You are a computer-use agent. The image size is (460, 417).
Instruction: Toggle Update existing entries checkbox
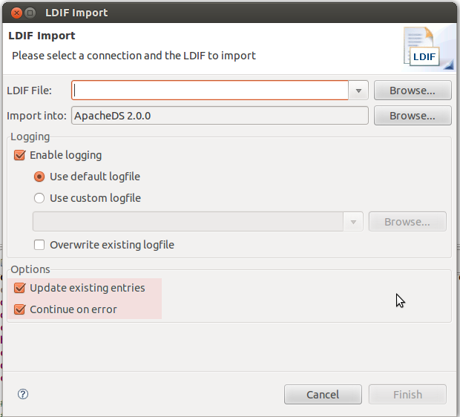19,288
